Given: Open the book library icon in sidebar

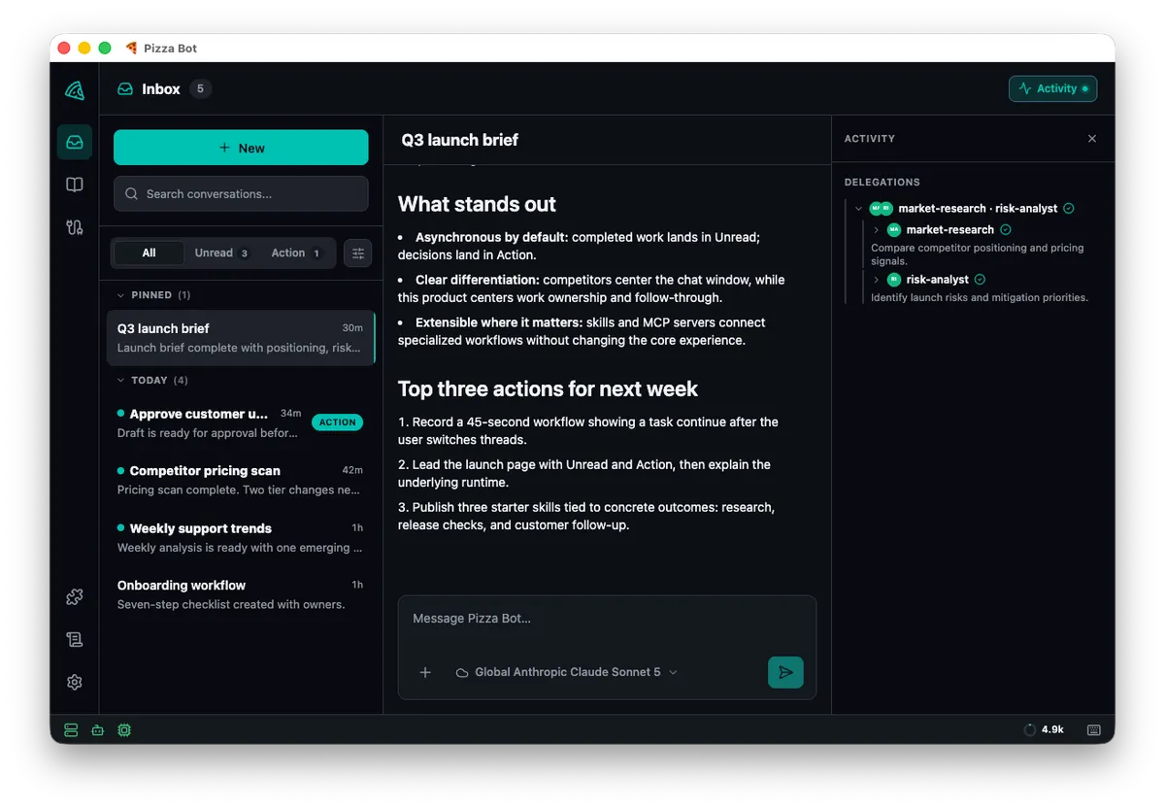Looking at the screenshot, I should (75, 185).
